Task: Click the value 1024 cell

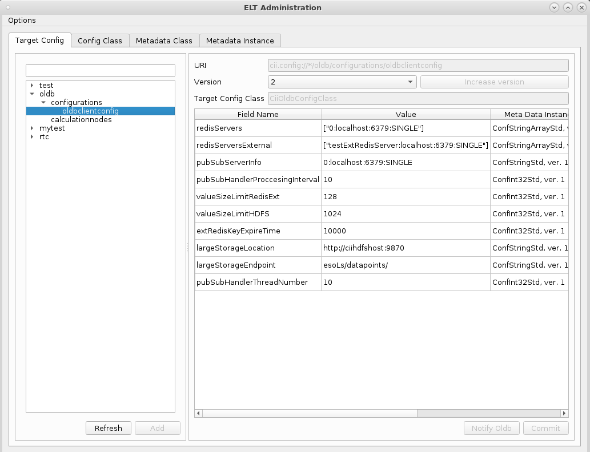Action: point(406,213)
